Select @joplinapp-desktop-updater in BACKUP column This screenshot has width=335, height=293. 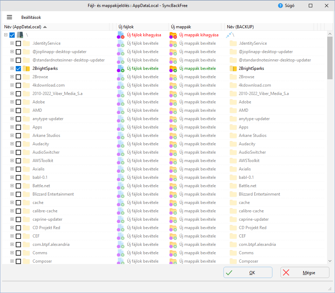pos(265,52)
